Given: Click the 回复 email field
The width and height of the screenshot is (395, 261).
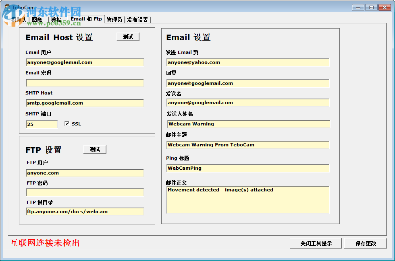Looking at the screenshot, I should coord(248,83).
